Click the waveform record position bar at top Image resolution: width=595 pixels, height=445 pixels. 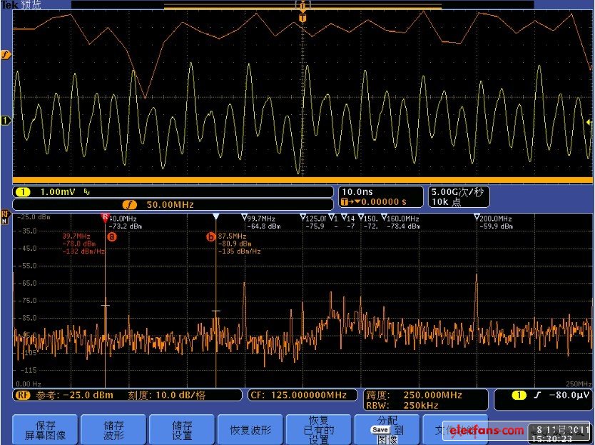[302, 5]
